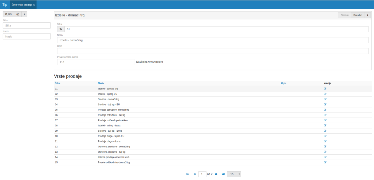374x180 pixels.
Task: Open edit icon for Prodaja blaga - doma
Action: click(x=325, y=141)
